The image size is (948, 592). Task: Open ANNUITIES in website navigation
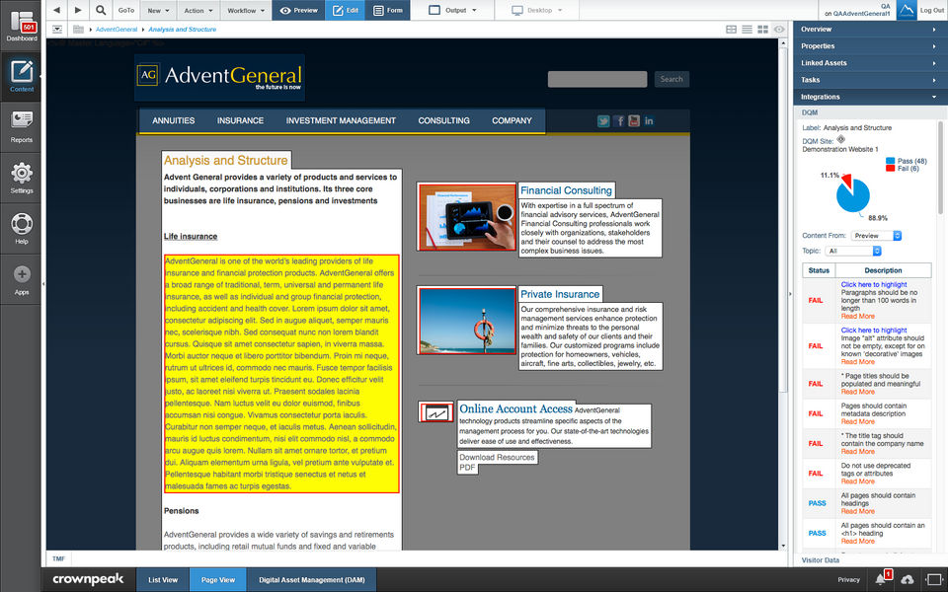(174, 120)
